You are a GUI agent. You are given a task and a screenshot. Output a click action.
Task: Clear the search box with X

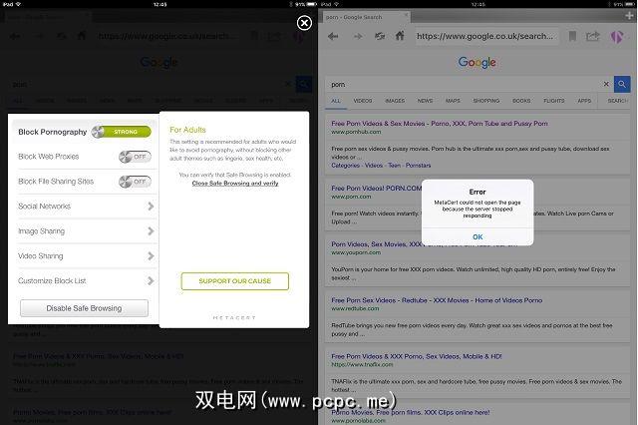(606, 84)
